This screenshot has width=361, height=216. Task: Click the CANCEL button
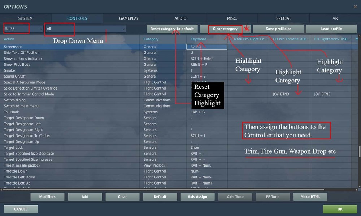coord(21,209)
